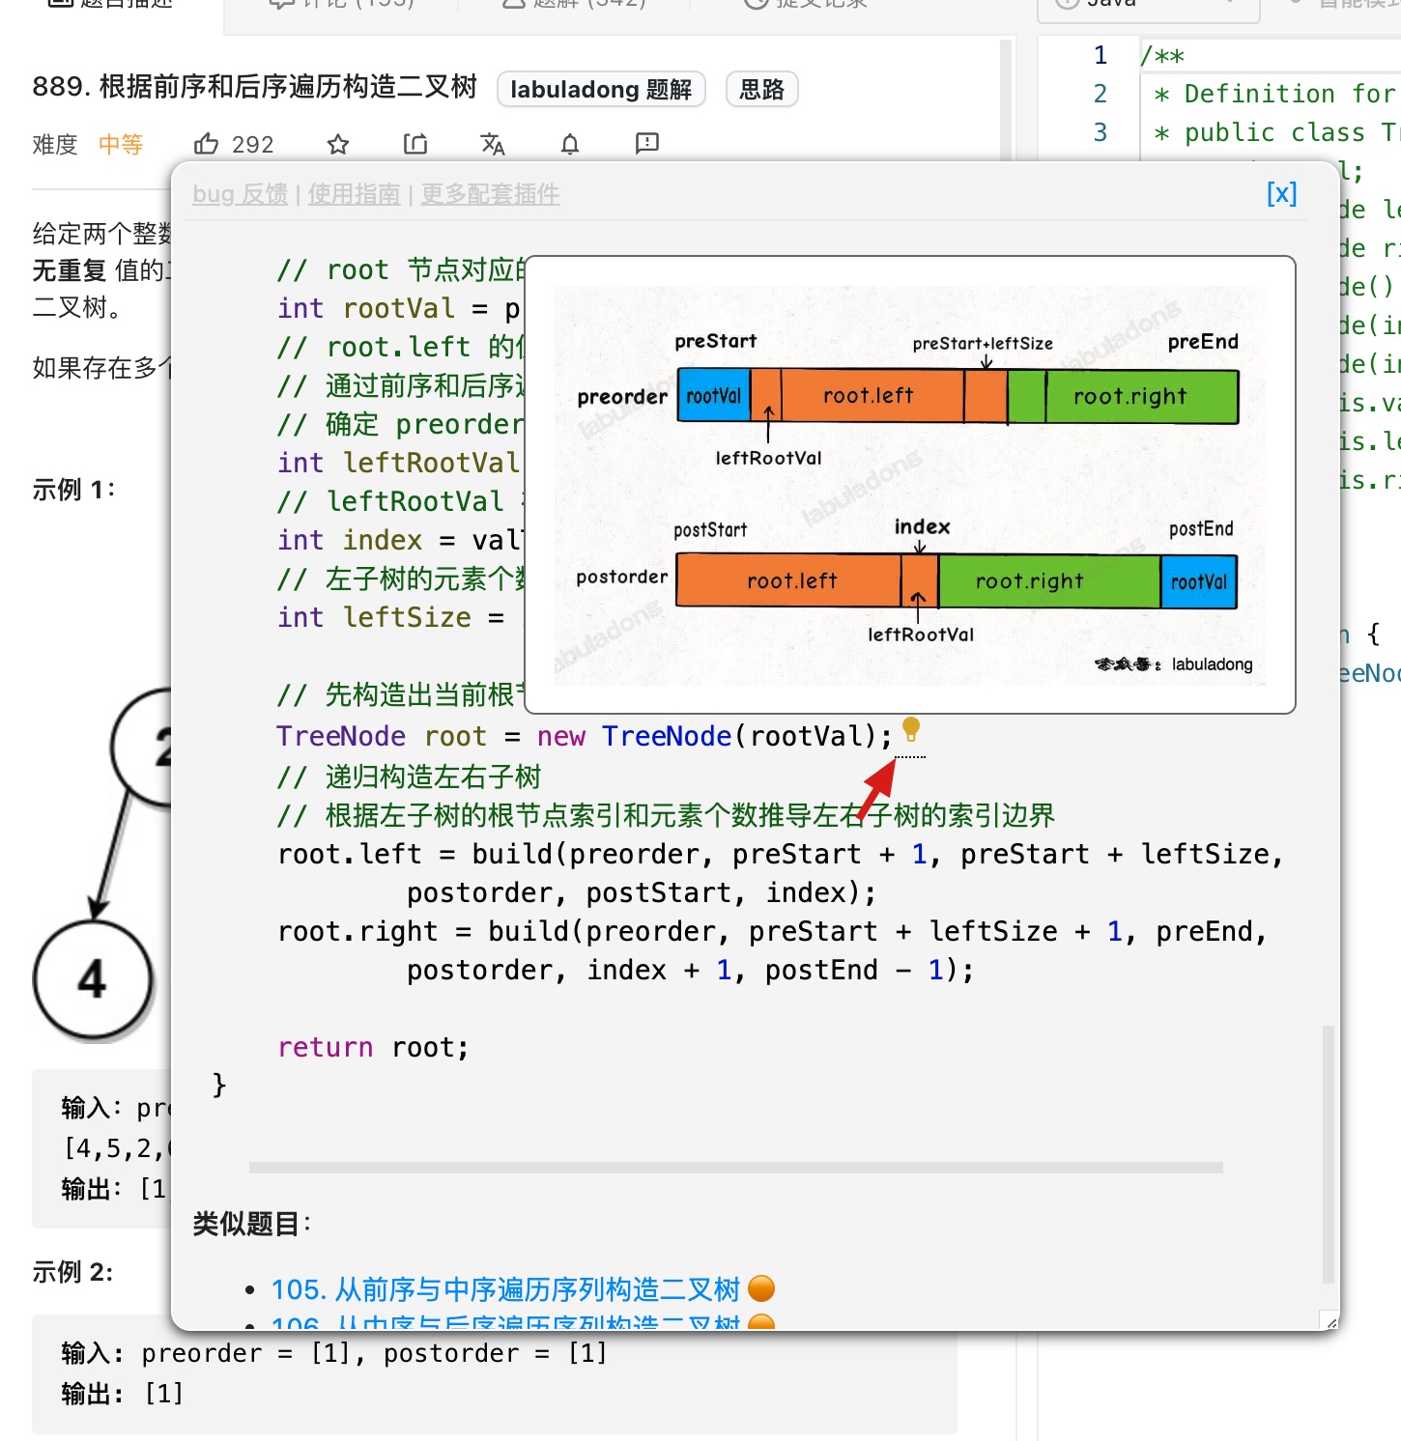Screen dimensions: 1401x1441
Task: Click the problem title 889
Action: 255,87
